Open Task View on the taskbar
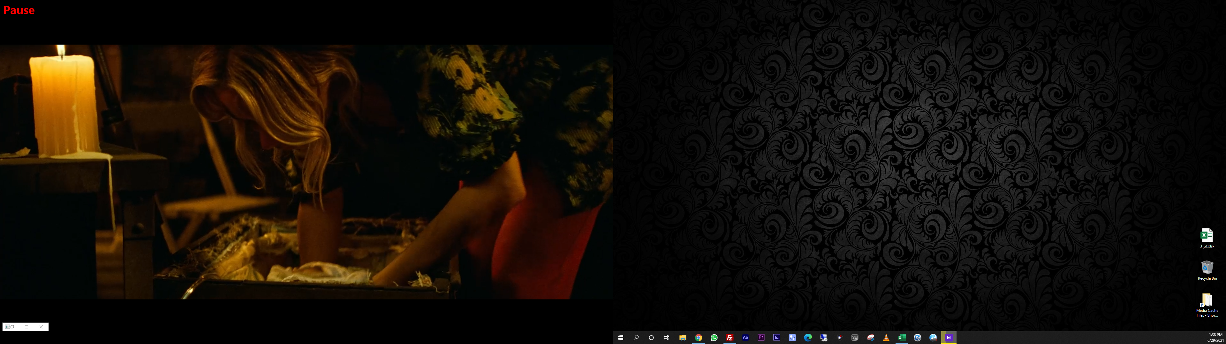The height and width of the screenshot is (344, 1226). click(x=667, y=338)
